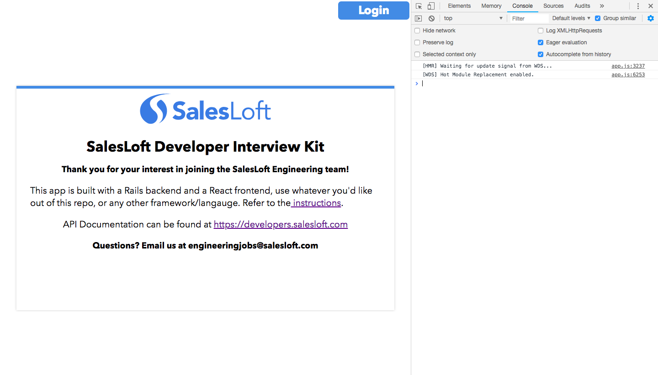Switch to the Elements tab
658x375 pixels.
pyautogui.click(x=459, y=6)
